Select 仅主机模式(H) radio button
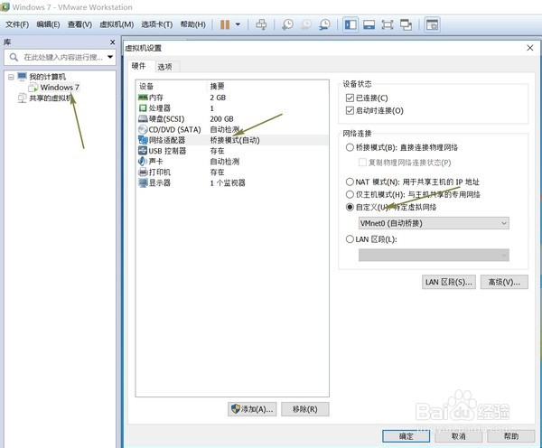Viewport: 542px width, 448px height. [350, 194]
